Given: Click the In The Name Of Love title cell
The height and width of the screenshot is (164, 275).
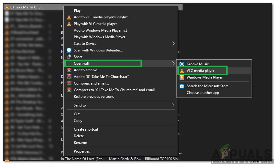Looking at the screenshot, I should coord(83,159).
